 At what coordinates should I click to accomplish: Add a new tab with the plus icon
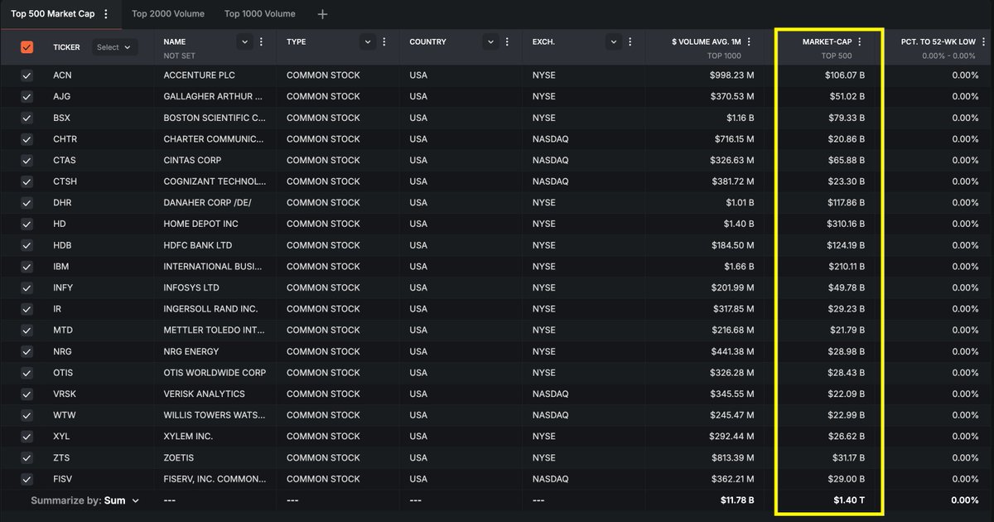coord(323,14)
